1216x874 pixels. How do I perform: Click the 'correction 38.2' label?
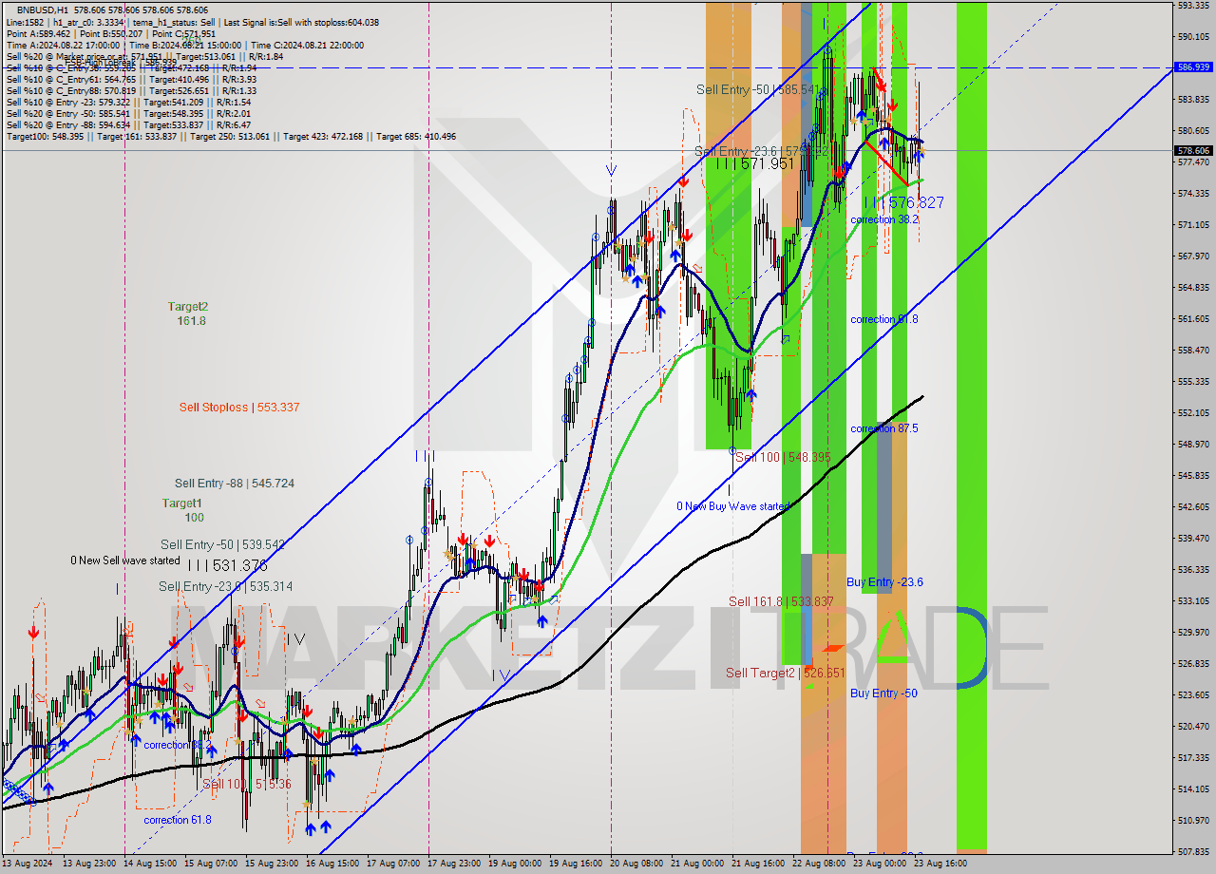(884, 219)
